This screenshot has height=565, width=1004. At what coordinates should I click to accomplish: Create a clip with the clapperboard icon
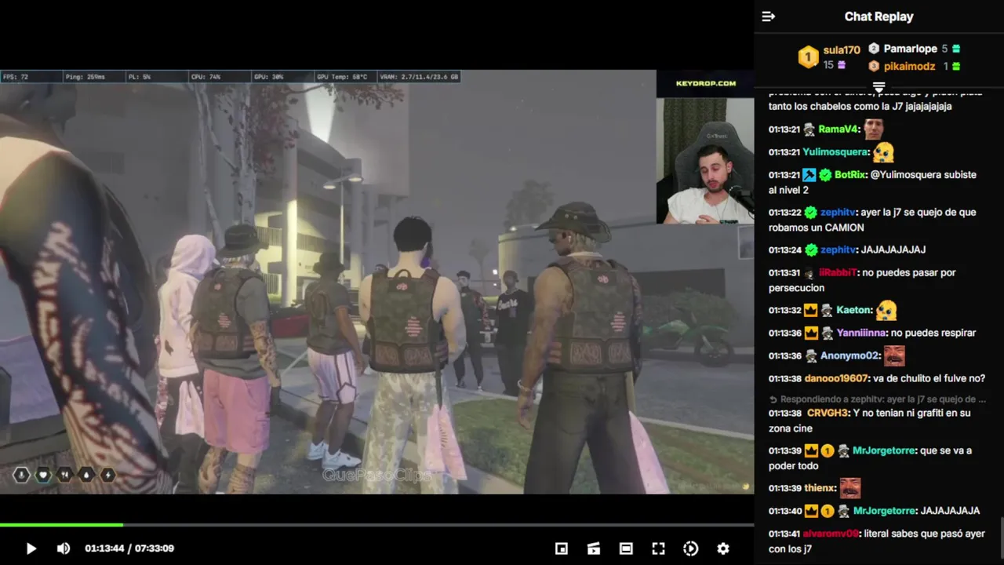click(594, 549)
